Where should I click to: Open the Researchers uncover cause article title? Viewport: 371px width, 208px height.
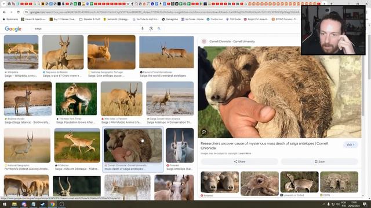[x=264, y=146]
